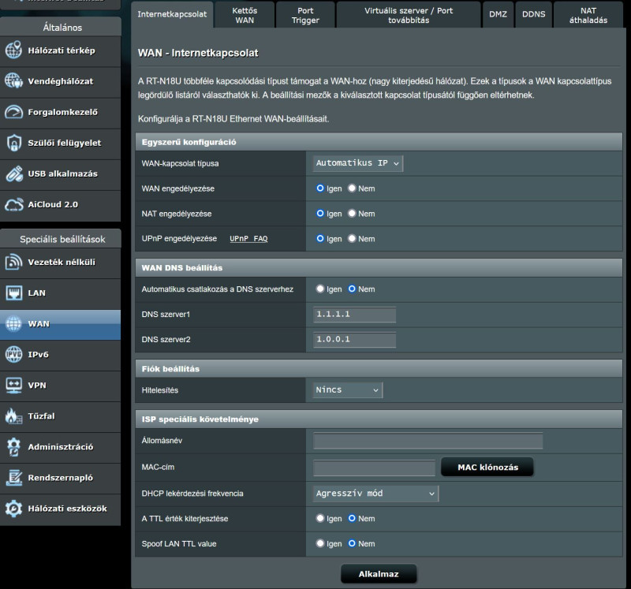631x589 pixels.
Task: Select Nem for WAN engedélyezése
Action: (x=353, y=188)
